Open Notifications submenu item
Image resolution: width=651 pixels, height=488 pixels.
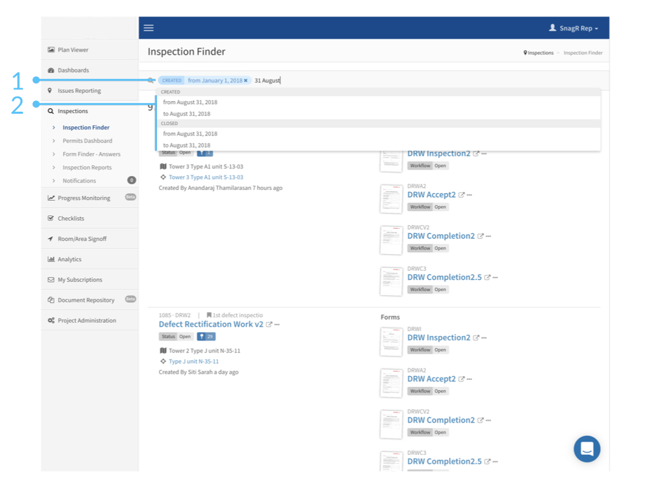[x=79, y=180]
